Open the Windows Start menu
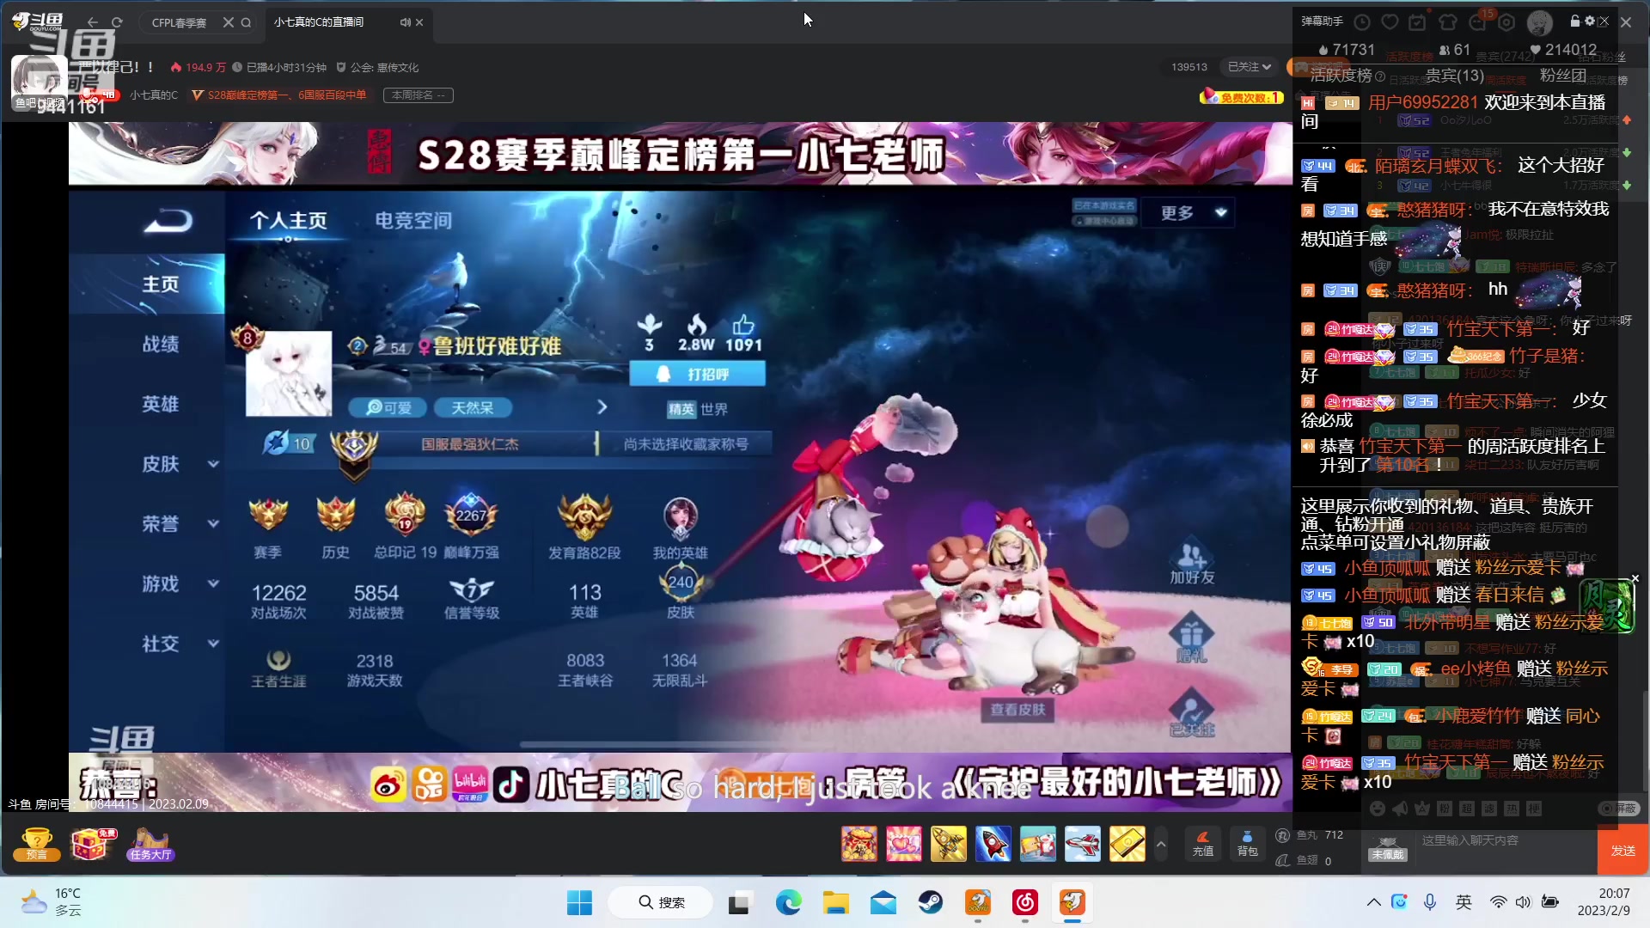Viewport: 1650px width, 928px height. pyautogui.click(x=579, y=902)
